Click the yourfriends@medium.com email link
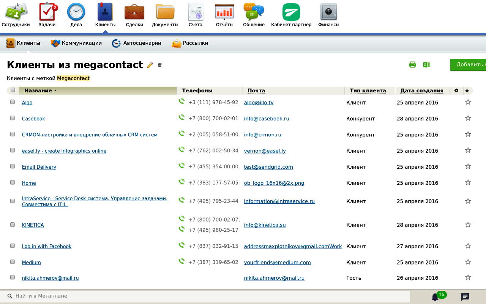 click(x=277, y=263)
